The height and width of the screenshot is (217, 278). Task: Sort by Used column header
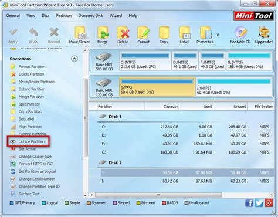[x=196, y=107]
